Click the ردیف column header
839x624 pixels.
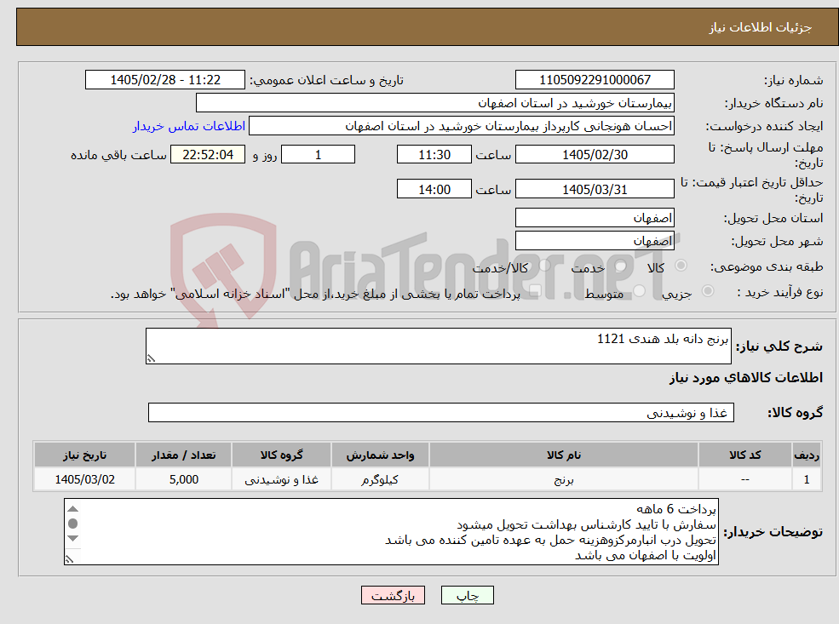point(807,455)
